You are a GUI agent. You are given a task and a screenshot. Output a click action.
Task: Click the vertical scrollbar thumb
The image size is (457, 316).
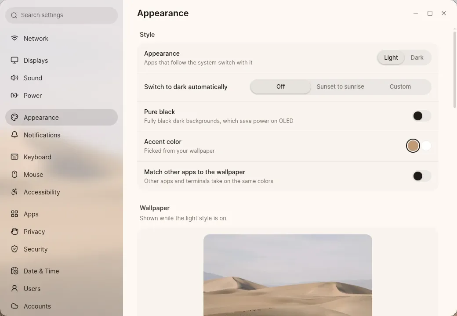click(455, 69)
